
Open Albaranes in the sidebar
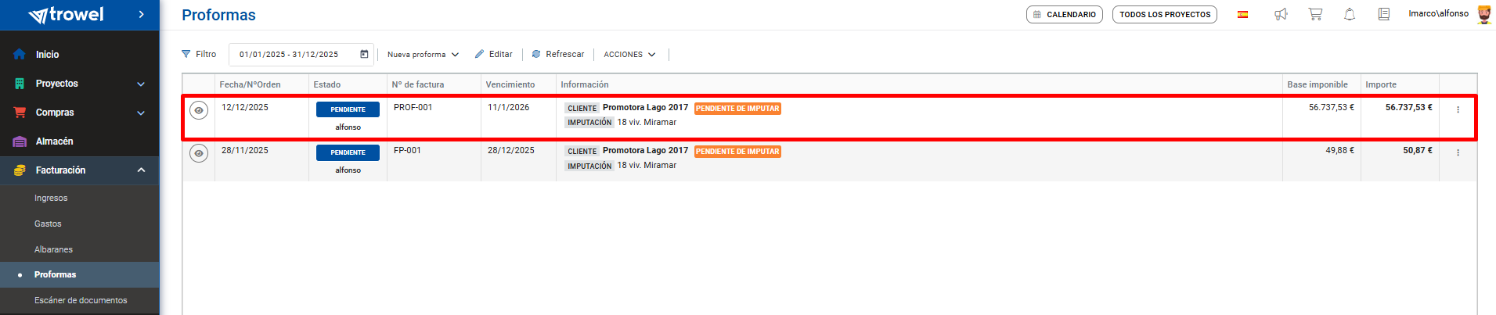pyautogui.click(x=53, y=249)
